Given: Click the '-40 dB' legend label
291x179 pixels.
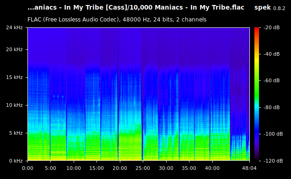Looking at the screenshot, I should (271, 54).
